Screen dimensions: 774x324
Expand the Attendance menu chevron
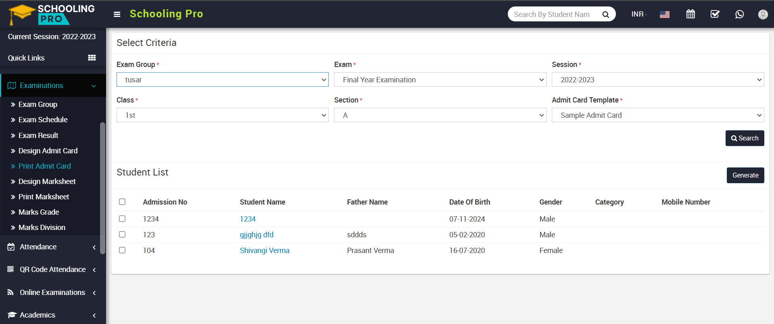coord(94,247)
